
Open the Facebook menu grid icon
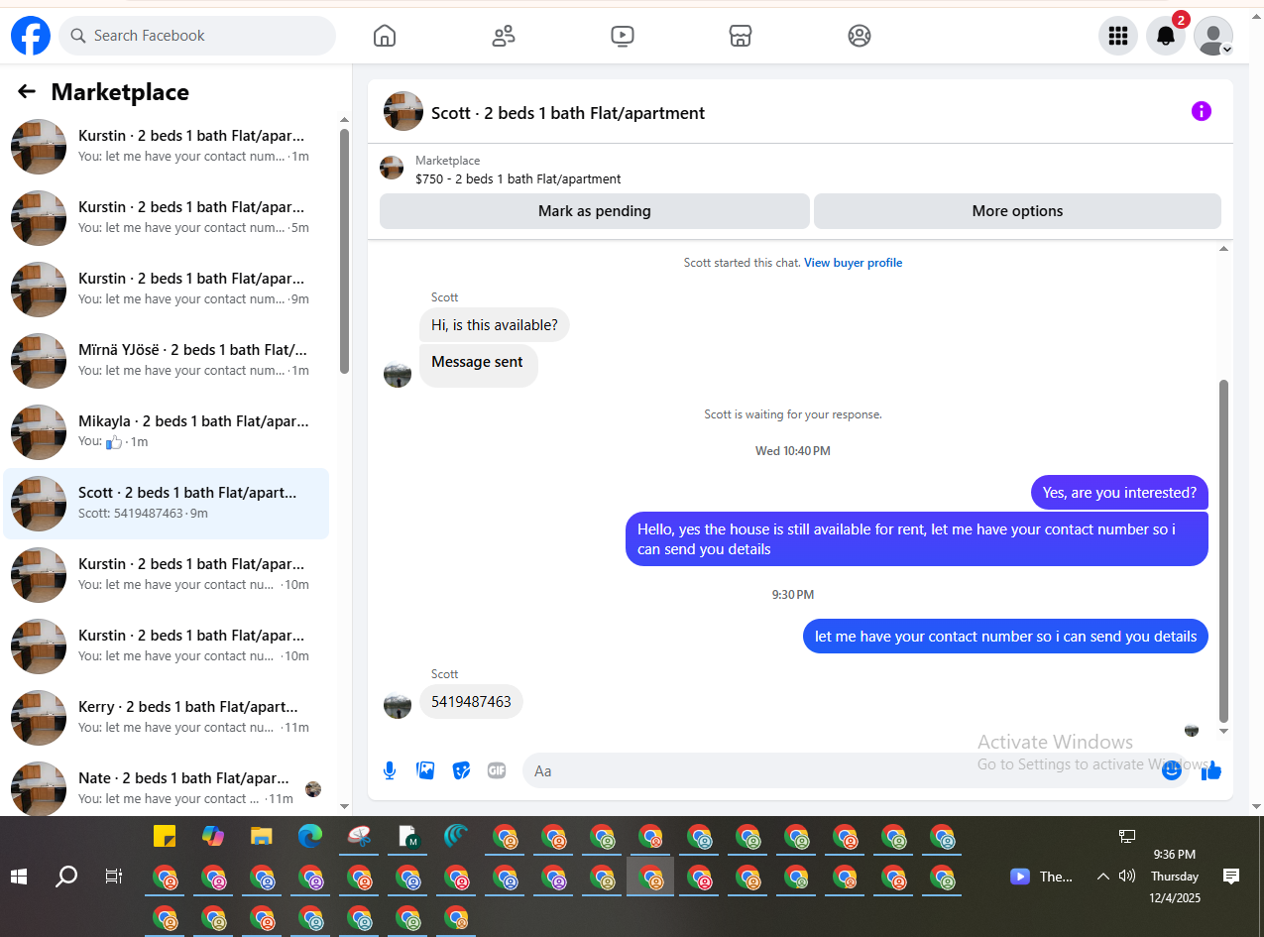(1118, 36)
